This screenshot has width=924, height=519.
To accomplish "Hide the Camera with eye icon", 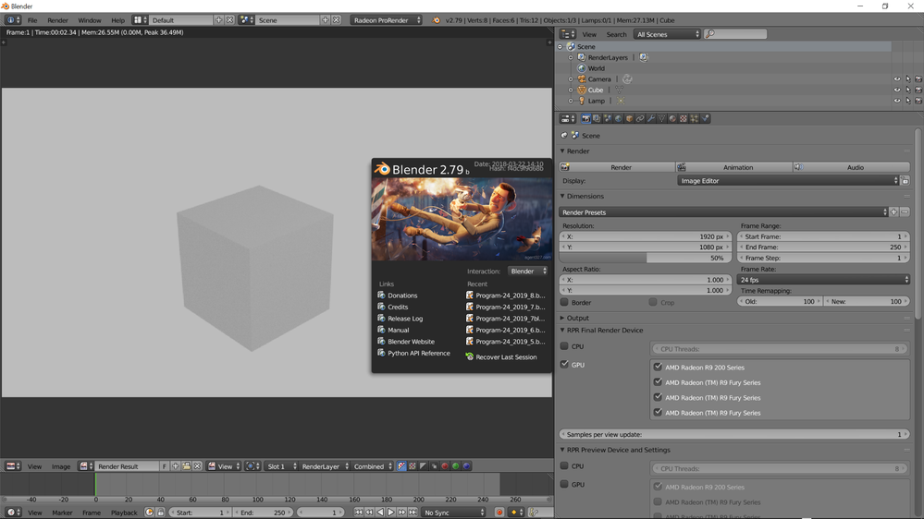I will (x=897, y=78).
